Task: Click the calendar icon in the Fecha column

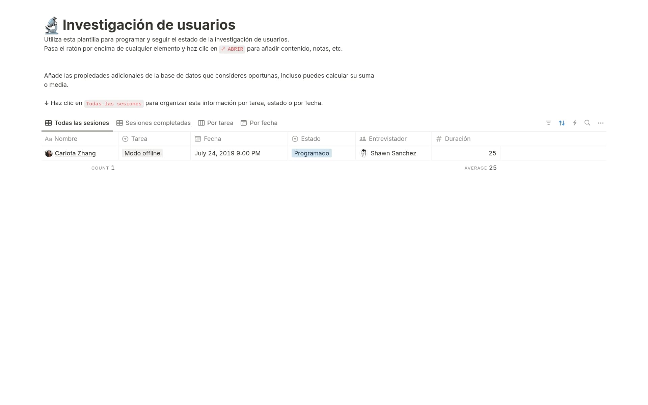Action: (x=198, y=139)
